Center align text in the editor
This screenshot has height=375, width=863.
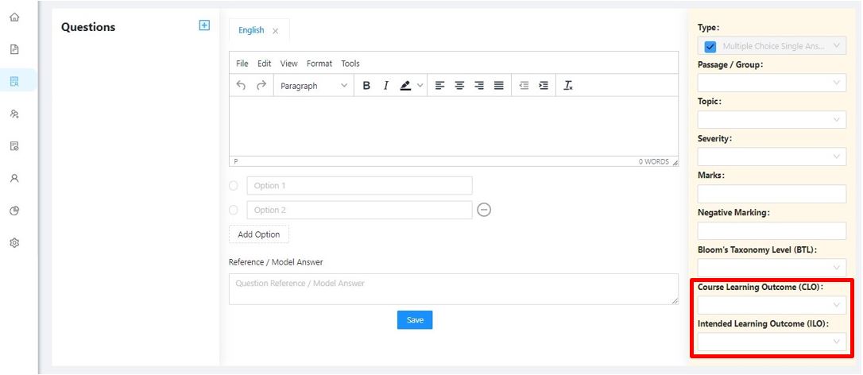459,85
